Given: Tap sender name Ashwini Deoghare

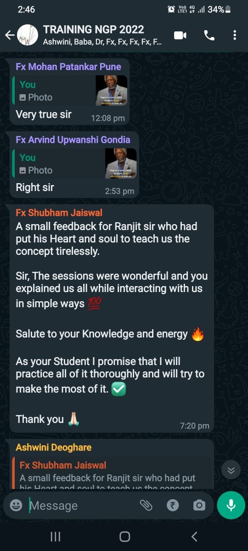Looking at the screenshot, I should pos(54,447).
